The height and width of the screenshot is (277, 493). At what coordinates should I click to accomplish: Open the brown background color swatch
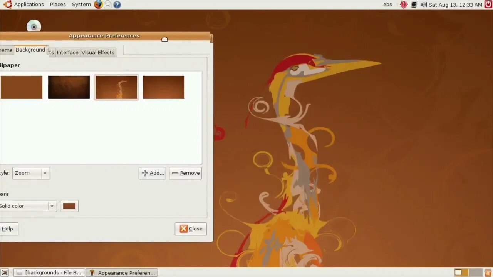69,206
